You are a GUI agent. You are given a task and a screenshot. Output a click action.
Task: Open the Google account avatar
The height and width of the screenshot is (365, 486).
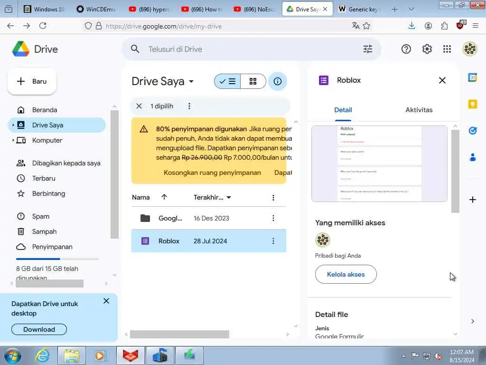pos(470,49)
